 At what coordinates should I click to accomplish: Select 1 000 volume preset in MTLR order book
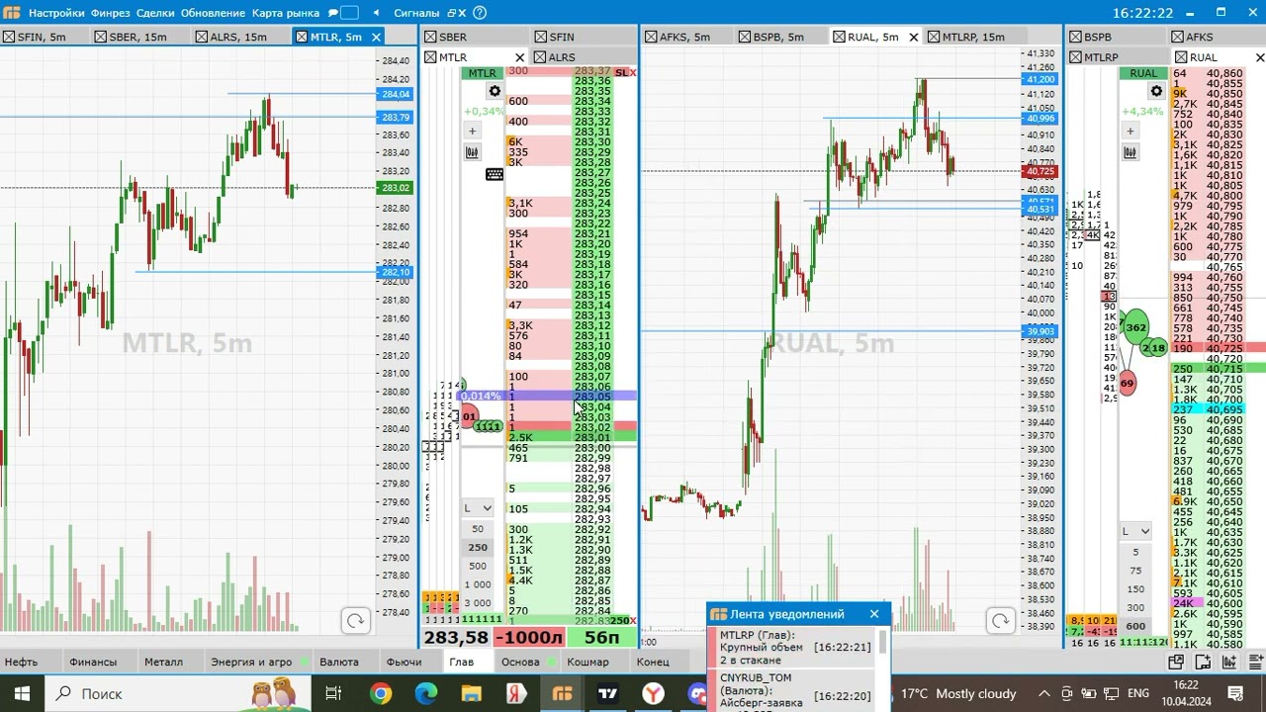(x=478, y=584)
